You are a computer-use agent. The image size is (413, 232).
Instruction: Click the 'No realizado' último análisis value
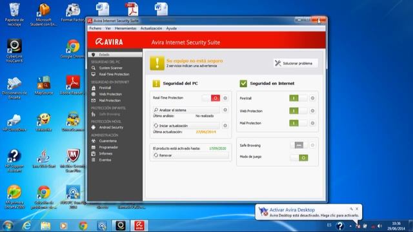[x=205, y=116]
